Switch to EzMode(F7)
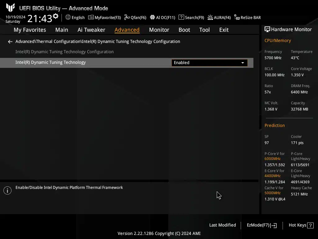 [x=261, y=225]
